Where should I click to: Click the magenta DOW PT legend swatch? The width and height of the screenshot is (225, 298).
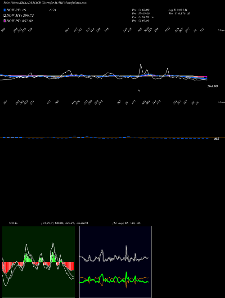5,21
